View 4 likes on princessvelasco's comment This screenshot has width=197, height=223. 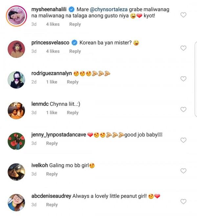[53, 51]
